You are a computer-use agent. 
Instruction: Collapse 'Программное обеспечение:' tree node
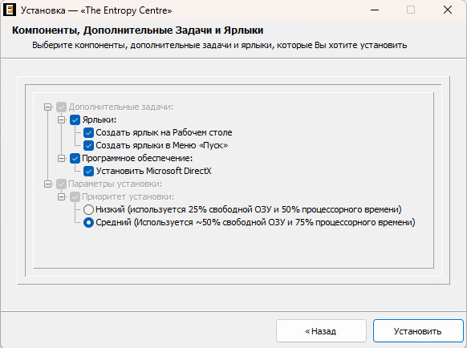(61, 159)
